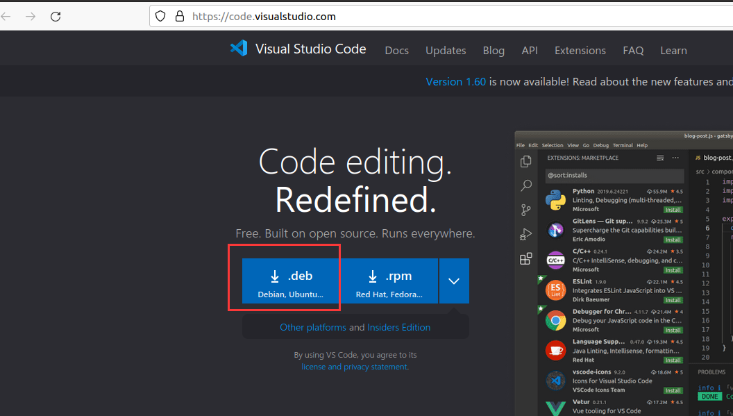733x416 pixels.
Task: Click the Explorer files icon in editor preview
Action: (526, 161)
